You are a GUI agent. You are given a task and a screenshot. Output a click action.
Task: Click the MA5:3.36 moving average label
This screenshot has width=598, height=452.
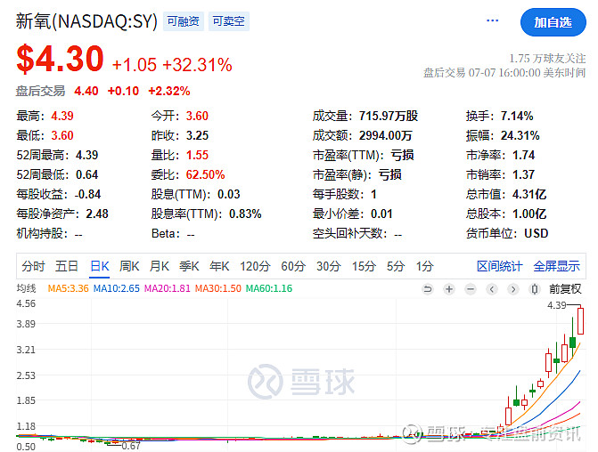point(68,288)
